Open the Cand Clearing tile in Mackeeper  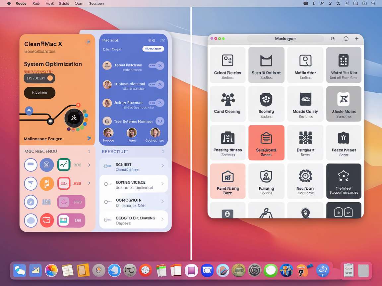click(227, 104)
